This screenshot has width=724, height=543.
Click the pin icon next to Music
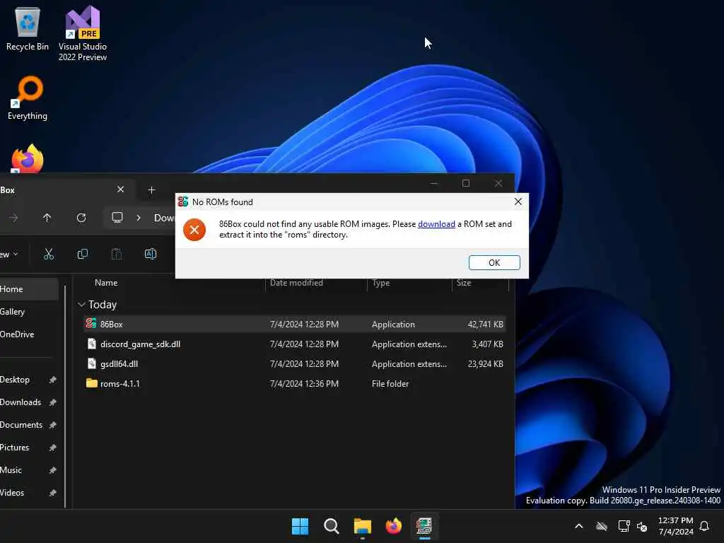point(52,470)
